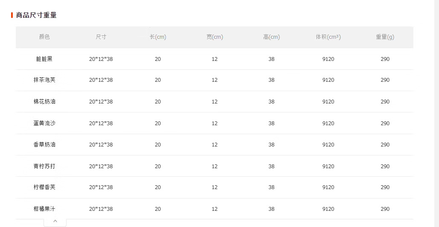439x227 pixels.
Task: Select the 青柠苏打 color row
Action: click(44, 167)
